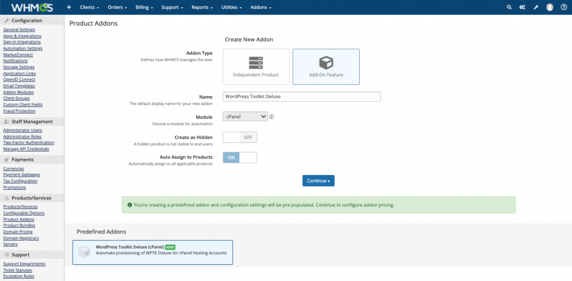Open Currencies link

point(13,169)
